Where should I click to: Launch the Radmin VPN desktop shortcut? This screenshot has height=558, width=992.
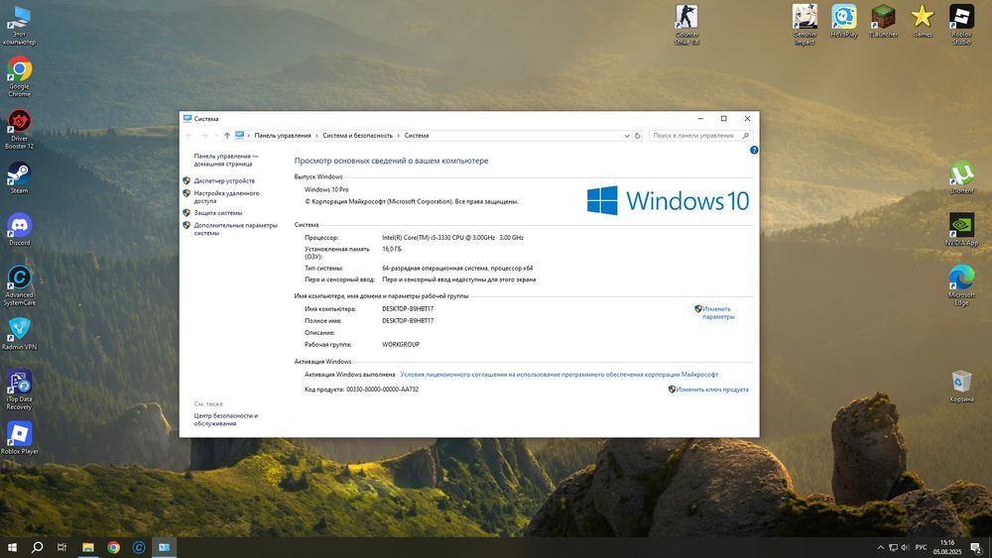pyautogui.click(x=19, y=334)
